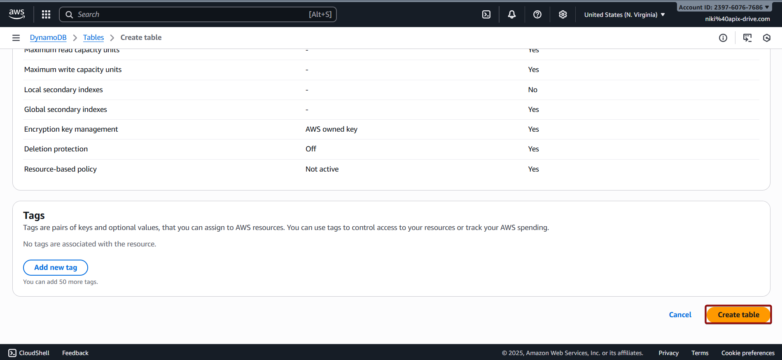Launch CloudShell from the top bar icon
782x360 pixels.
click(x=486, y=14)
